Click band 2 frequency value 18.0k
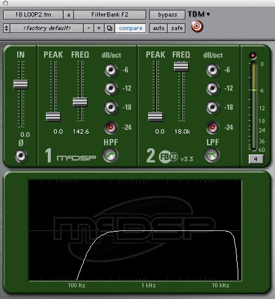The image size is (275, 299). coord(182,132)
